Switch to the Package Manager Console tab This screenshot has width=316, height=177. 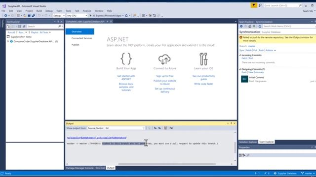(80, 168)
